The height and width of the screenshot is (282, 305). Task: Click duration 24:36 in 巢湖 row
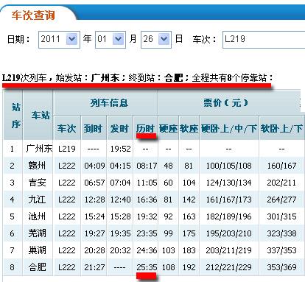tap(147, 250)
